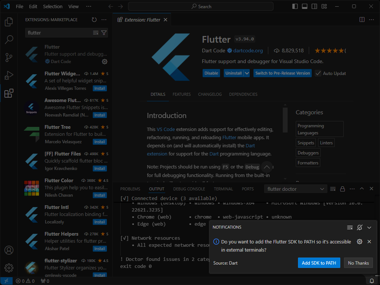Split editor right

point(362,20)
